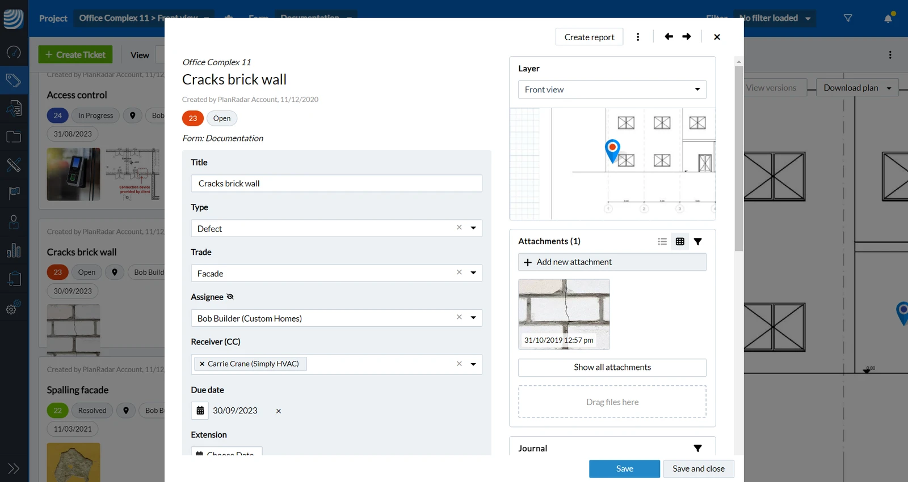Click View versions in the plan view
The image size is (908, 482).
(x=771, y=88)
